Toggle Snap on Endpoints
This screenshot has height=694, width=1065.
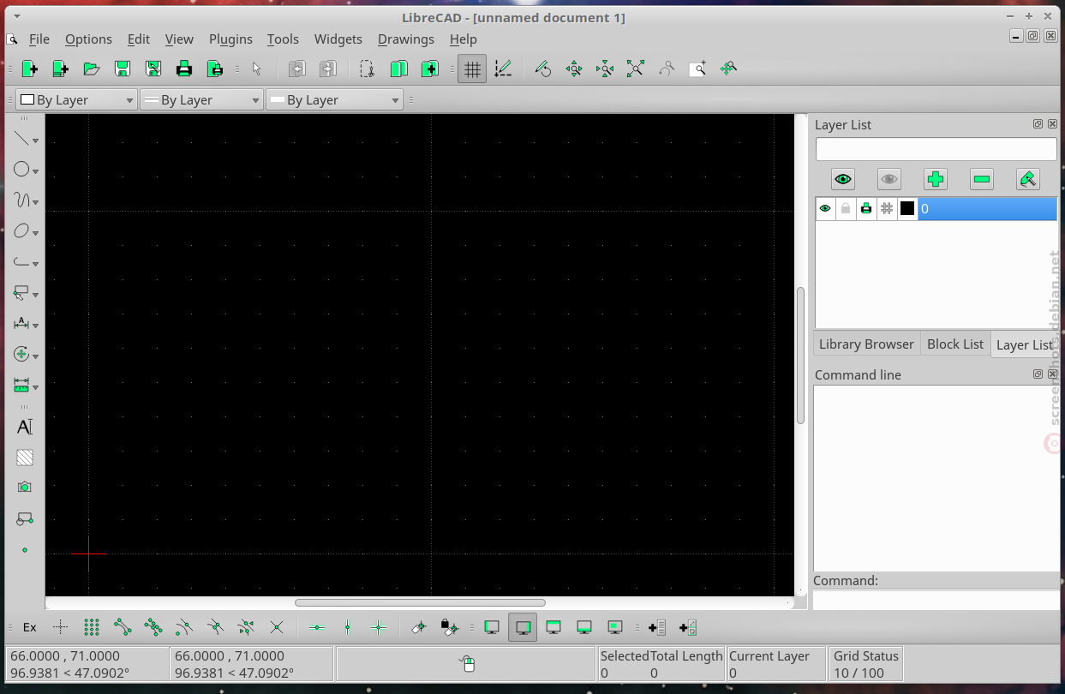click(x=123, y=627)
